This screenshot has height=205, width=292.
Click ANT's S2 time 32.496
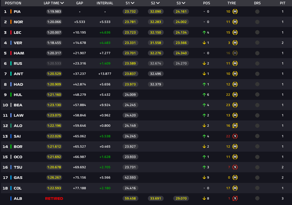156,74
